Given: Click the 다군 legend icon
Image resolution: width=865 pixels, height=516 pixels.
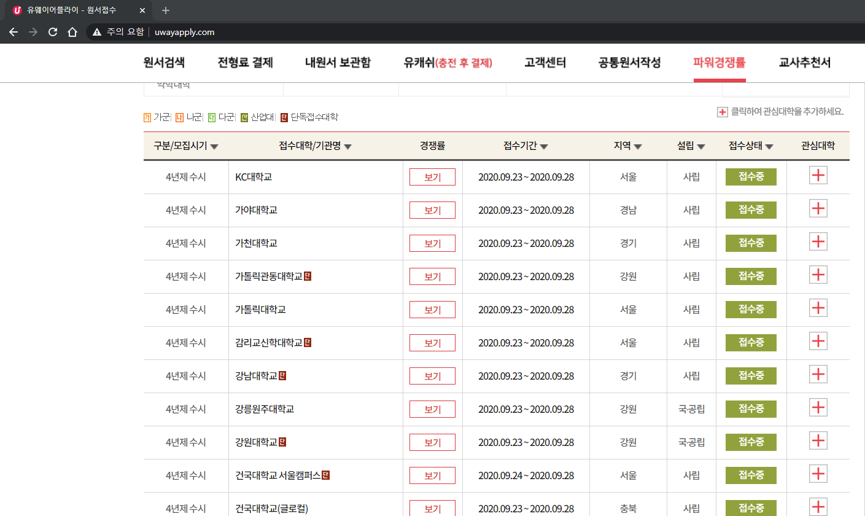Looking at the screenshot, I should click(x=212, y=117).
